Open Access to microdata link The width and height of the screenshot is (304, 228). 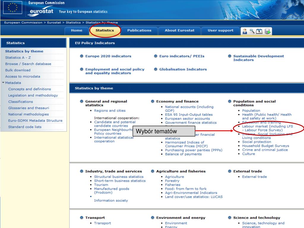[x=23, y=76]
